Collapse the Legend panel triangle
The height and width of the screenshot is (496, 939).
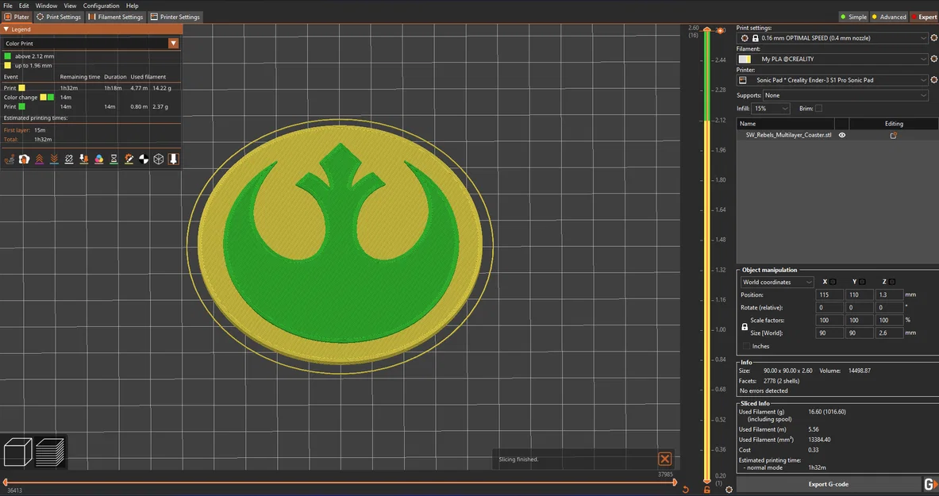click(x=6, y=29)
